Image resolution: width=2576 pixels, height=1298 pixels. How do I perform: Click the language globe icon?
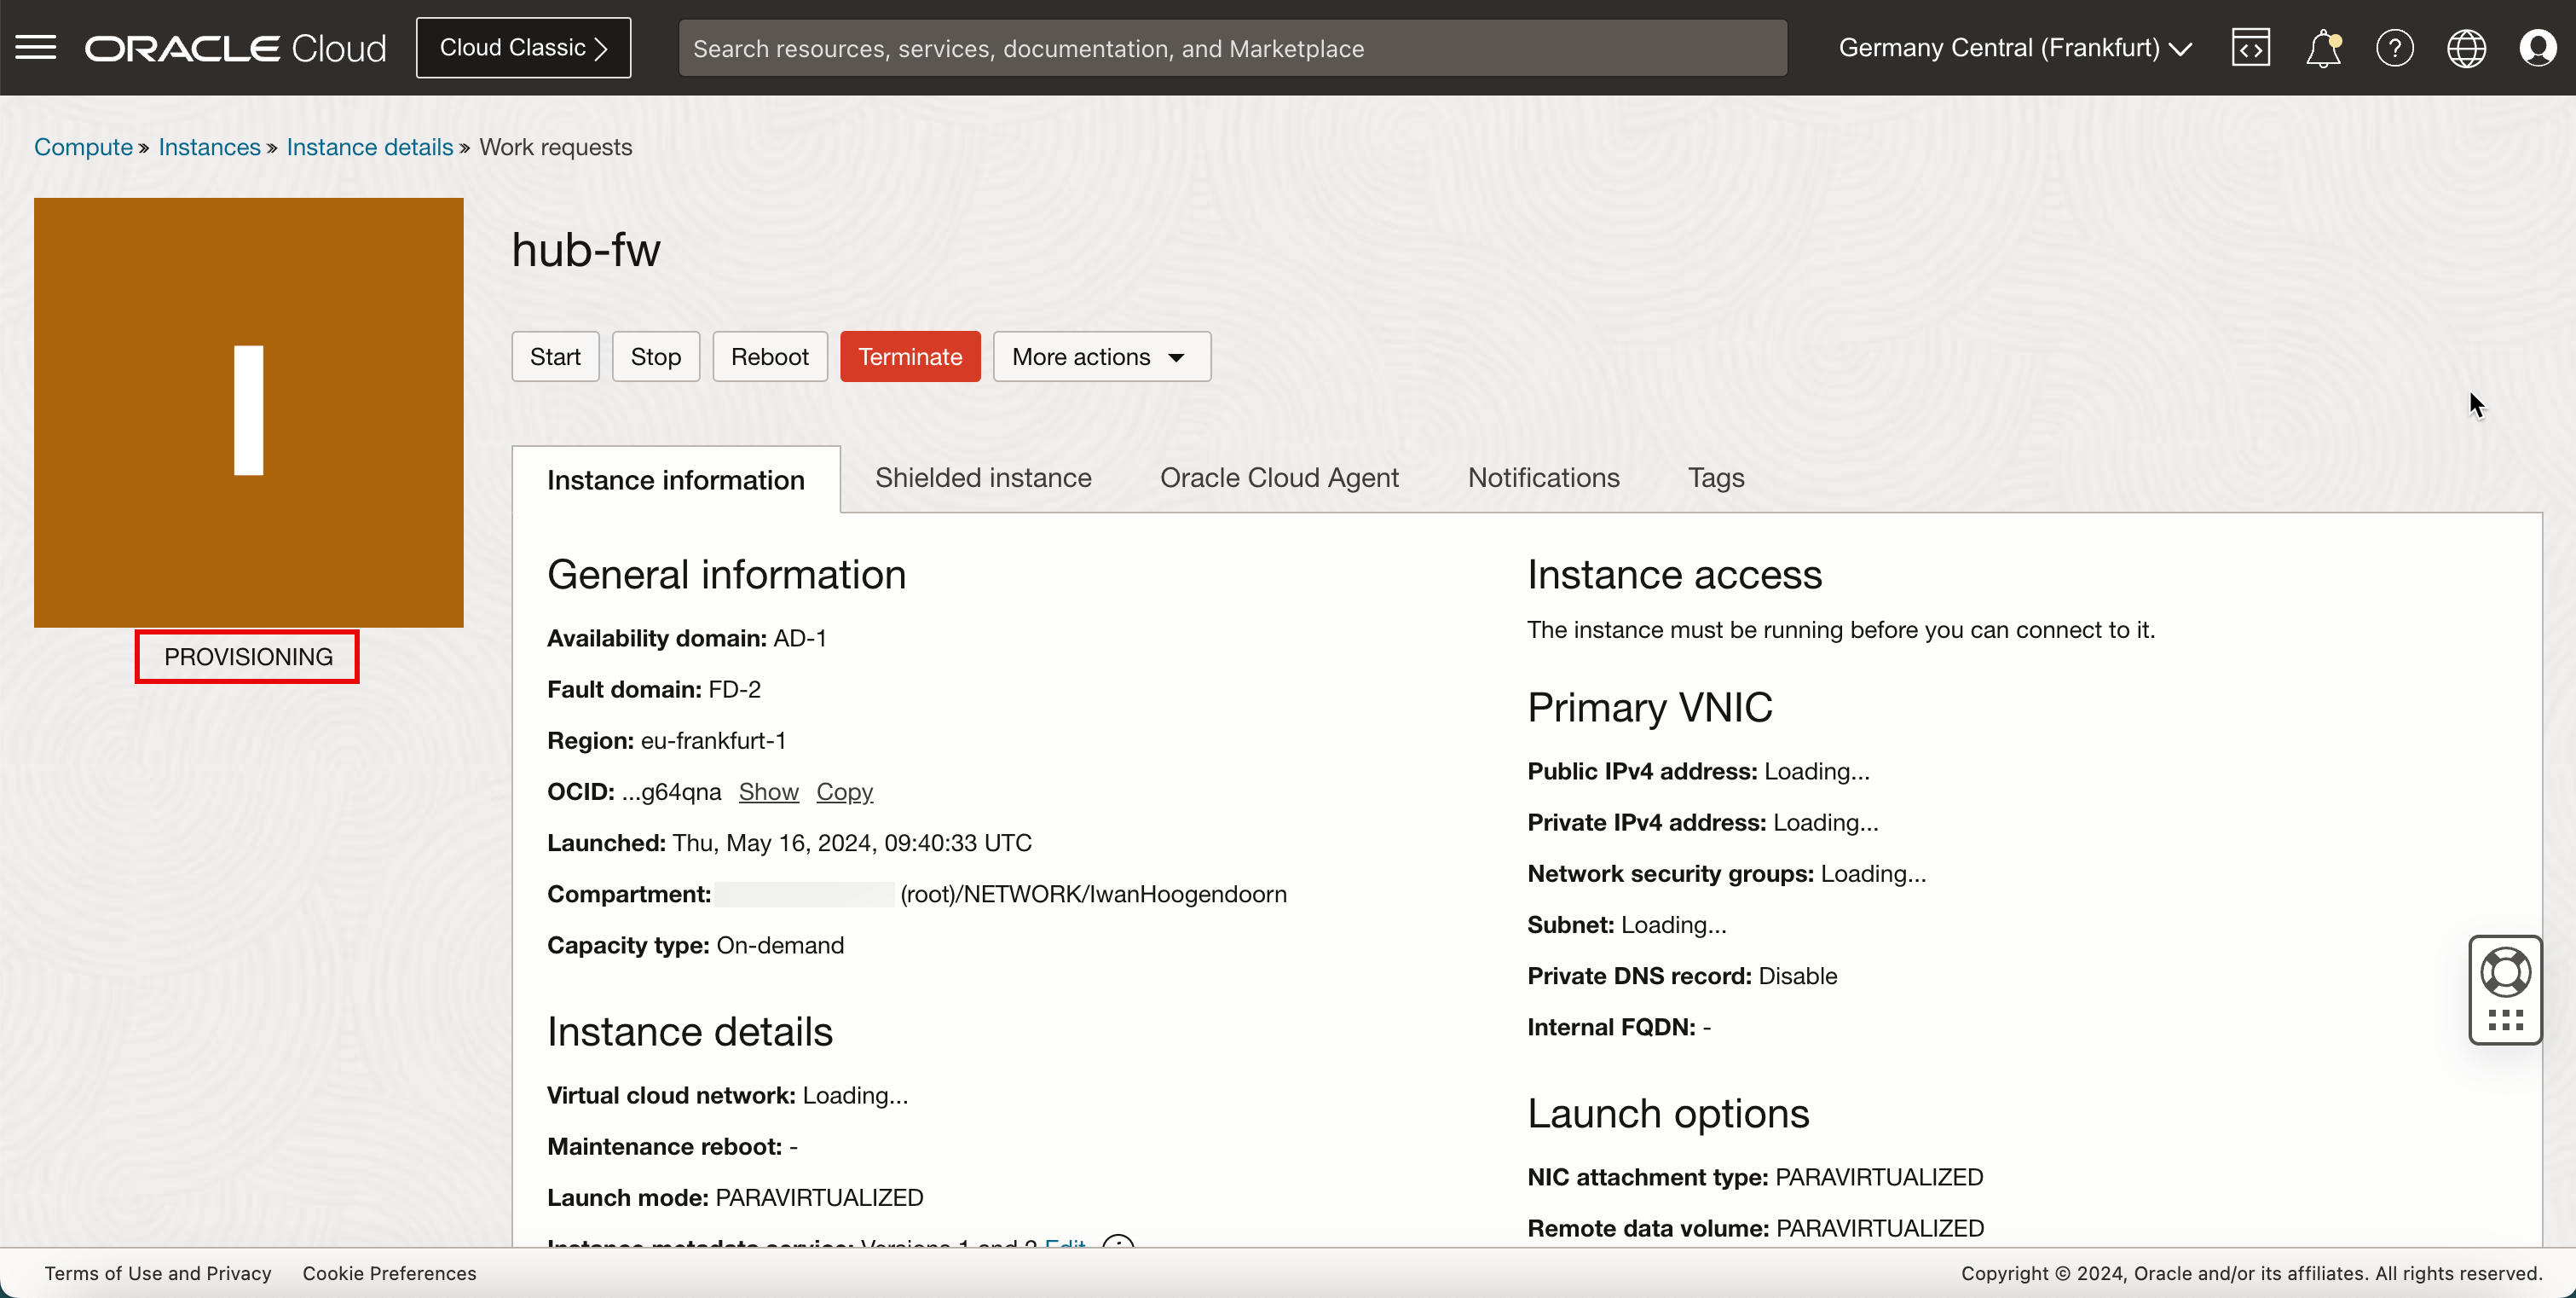2467,48
